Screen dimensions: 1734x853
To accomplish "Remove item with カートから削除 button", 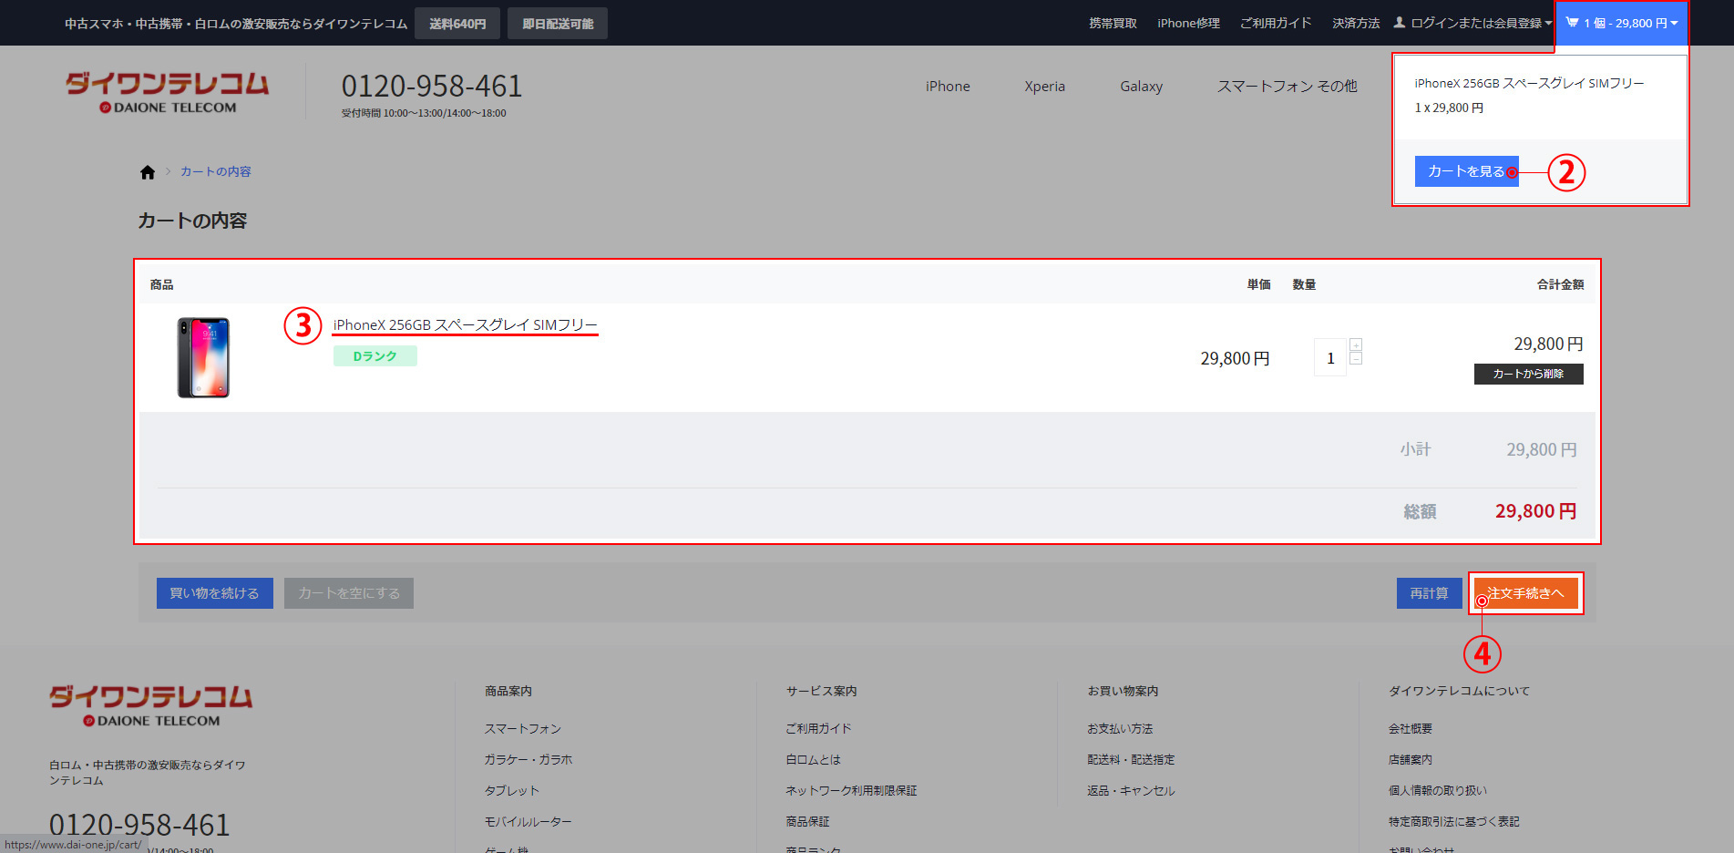I will 1528,374.
